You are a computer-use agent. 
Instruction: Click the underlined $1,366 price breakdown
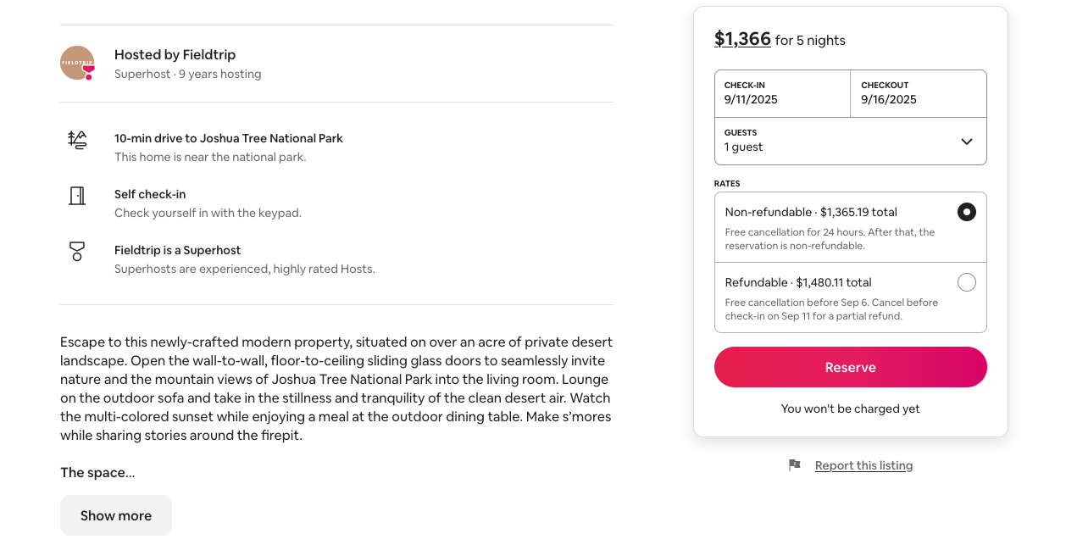pos(742,39)
